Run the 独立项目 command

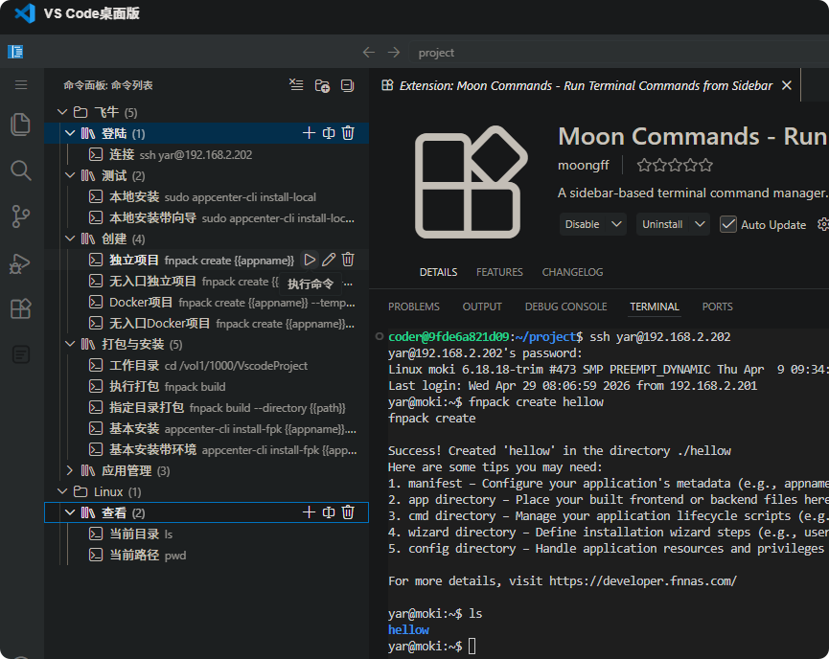click(x=310, y=260)
